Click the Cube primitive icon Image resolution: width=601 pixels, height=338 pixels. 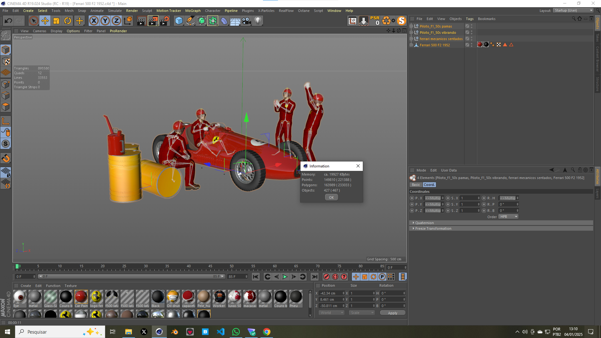179,21
